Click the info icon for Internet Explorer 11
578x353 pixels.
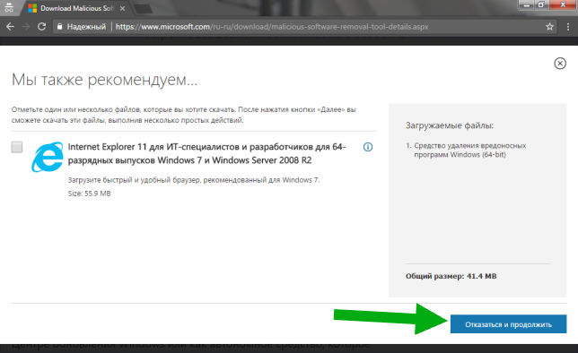[368, 147]
